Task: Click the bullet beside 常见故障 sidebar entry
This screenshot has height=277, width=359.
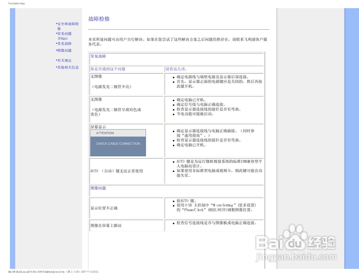Action: coord(56,43)
